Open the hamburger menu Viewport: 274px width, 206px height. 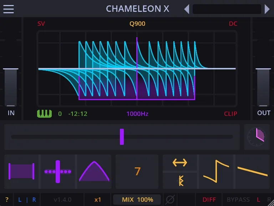point(9,9)
